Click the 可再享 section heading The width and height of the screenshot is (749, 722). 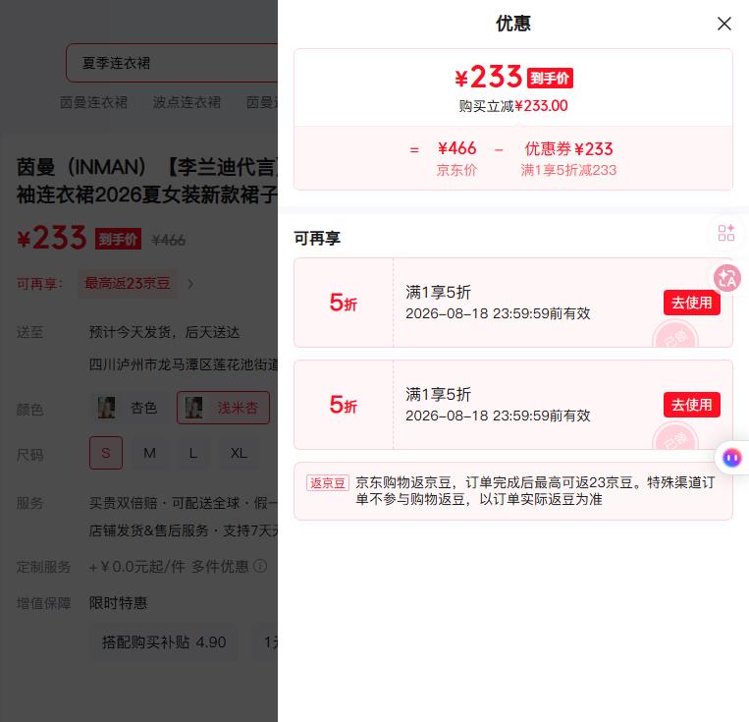tap(317, 238)
